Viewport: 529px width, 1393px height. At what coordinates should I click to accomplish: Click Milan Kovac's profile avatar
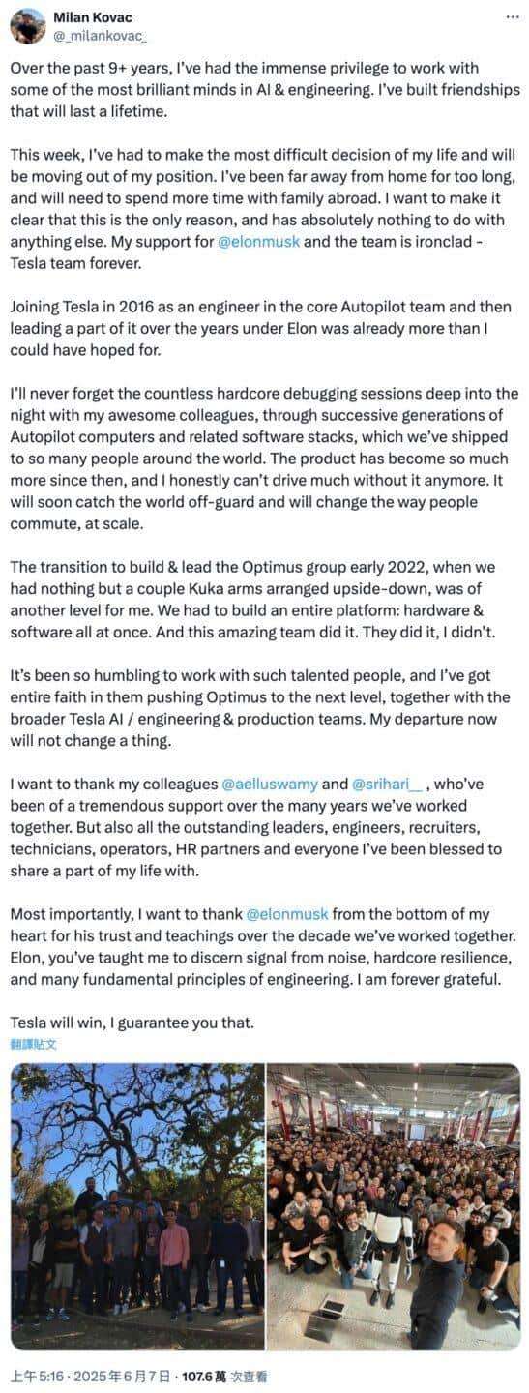point(27,26)
